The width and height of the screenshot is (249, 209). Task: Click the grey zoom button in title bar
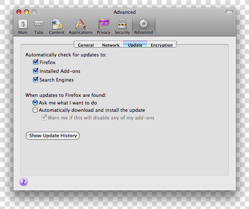(34, 12)
